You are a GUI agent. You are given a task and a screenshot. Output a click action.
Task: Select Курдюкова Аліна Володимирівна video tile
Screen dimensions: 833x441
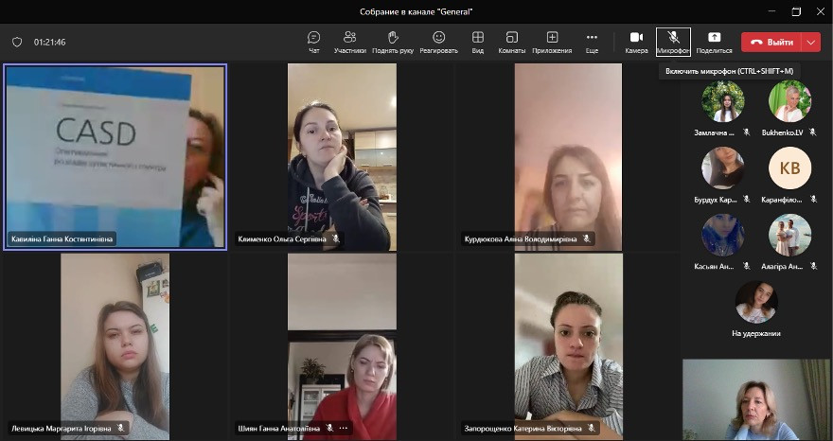tap(568, 157)
